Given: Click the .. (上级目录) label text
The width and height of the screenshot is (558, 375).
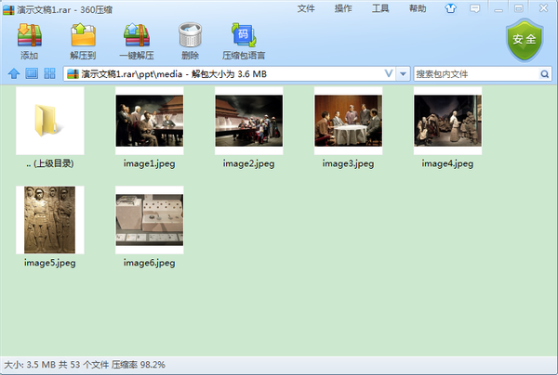Looking at the screenshot, I should pos(50,163).
